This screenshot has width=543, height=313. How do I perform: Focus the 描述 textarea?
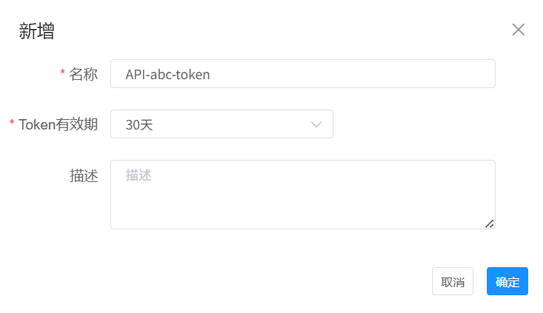(x=303, y=195)
